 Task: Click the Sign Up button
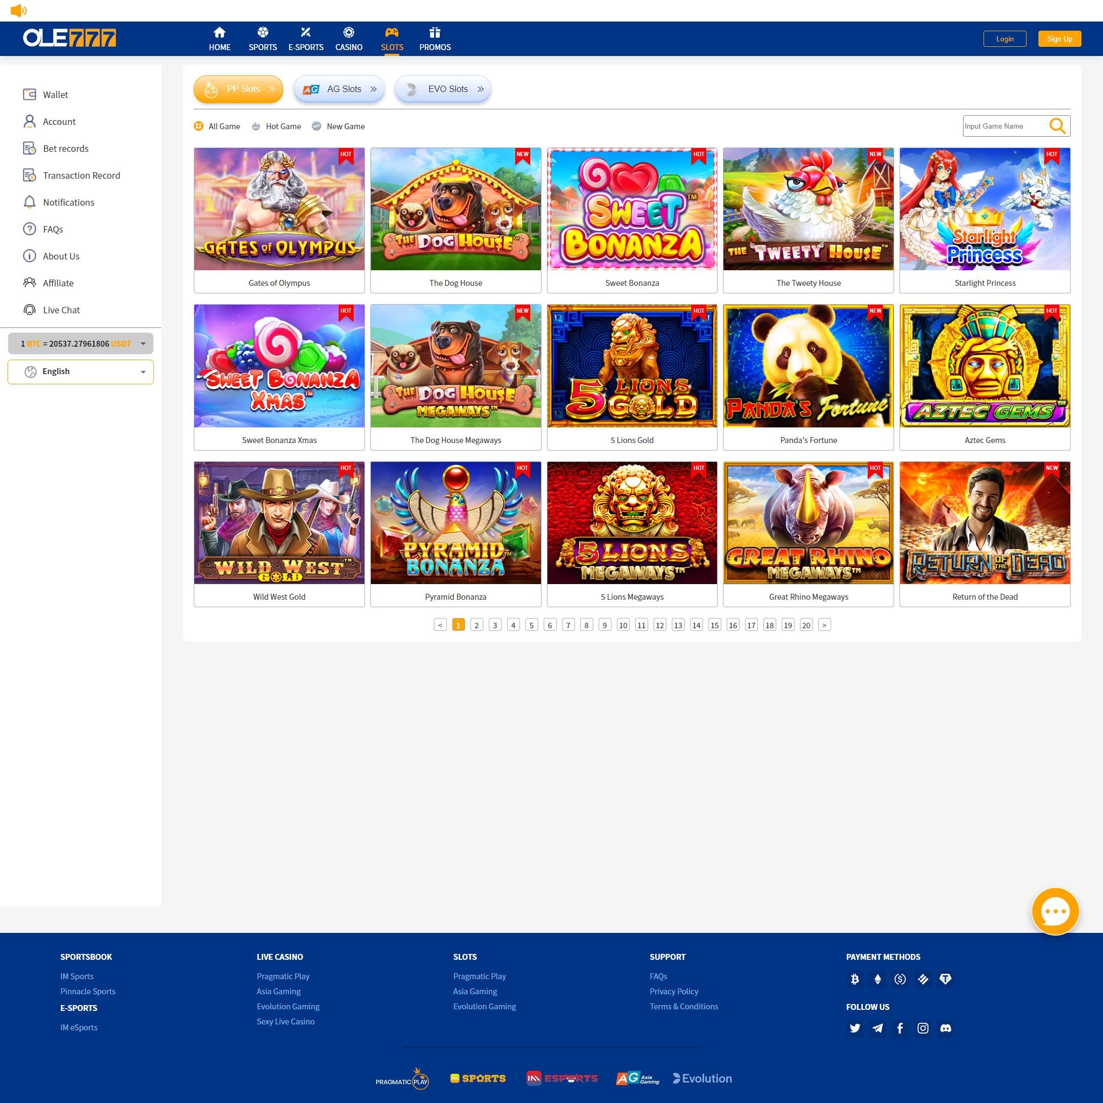[1059, 39]
